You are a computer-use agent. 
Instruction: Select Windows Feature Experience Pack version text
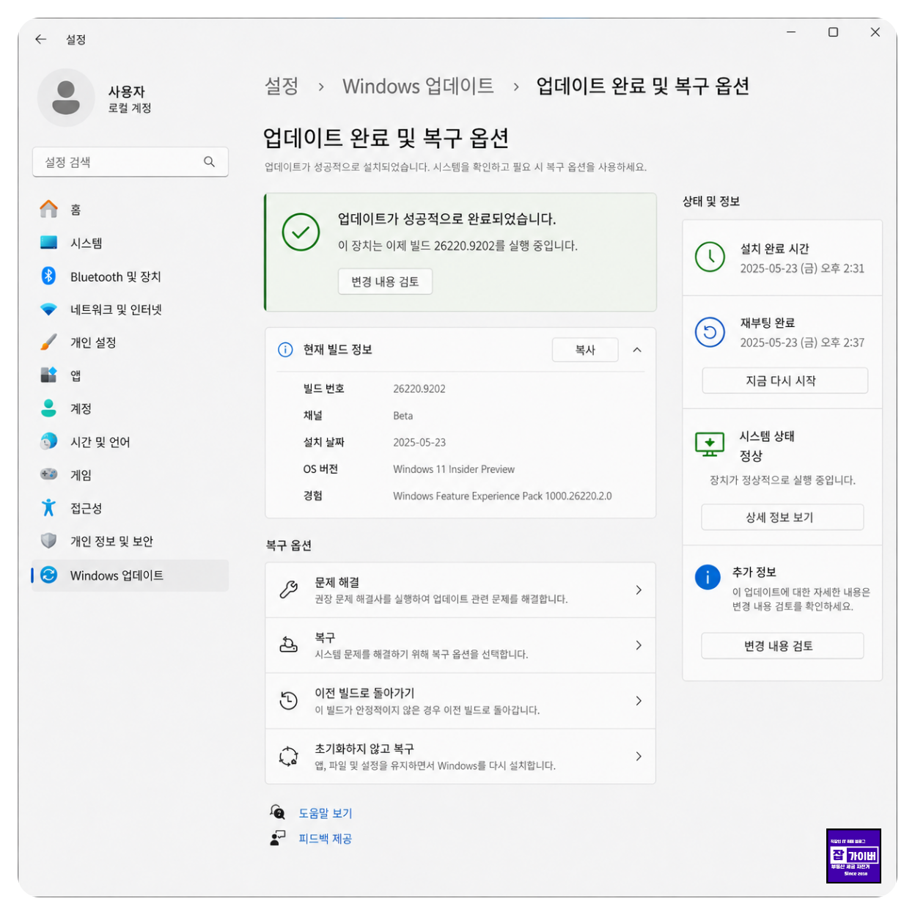pyautogui.click(x=502, y=496)
